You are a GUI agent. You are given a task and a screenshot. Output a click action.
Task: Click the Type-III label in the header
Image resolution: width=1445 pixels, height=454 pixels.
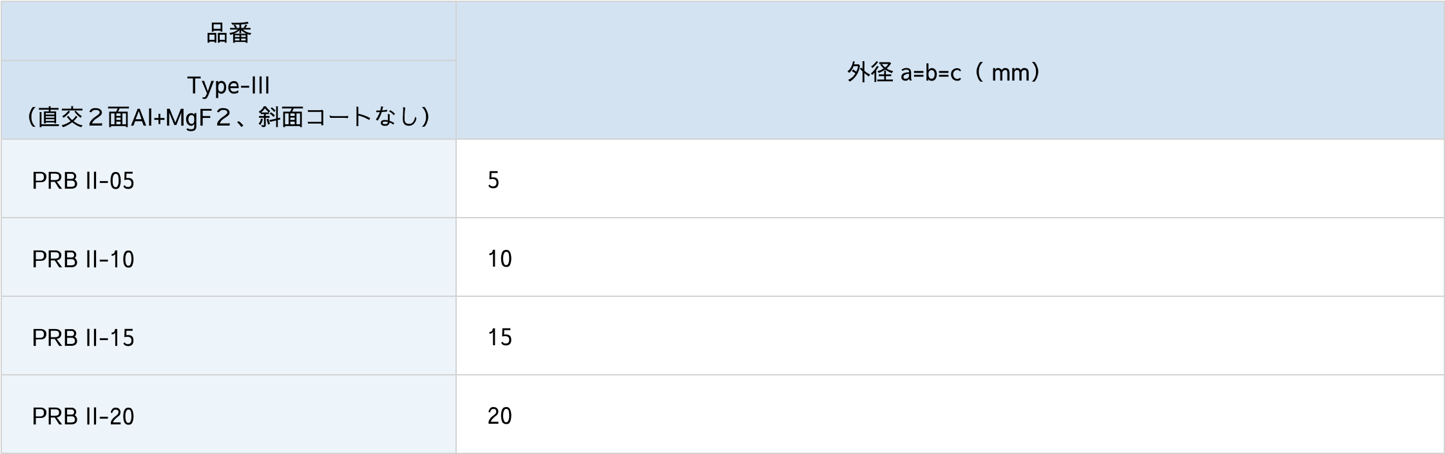[229, 86]
